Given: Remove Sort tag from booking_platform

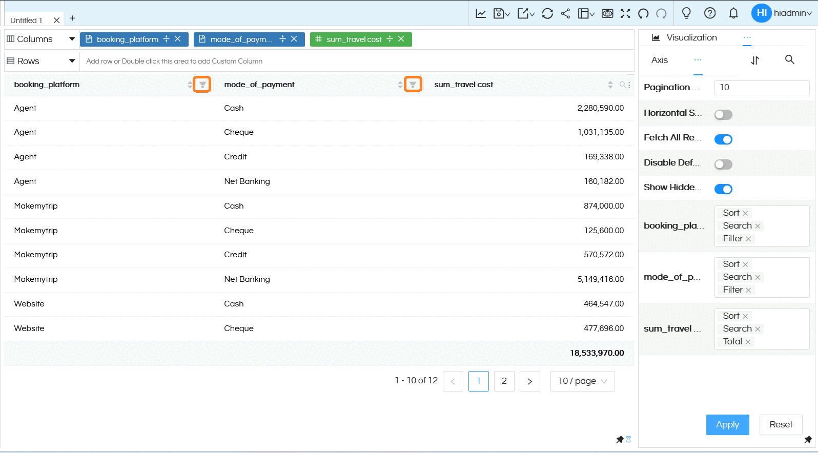Looking at the screenshot, I should tap(745, 213).
